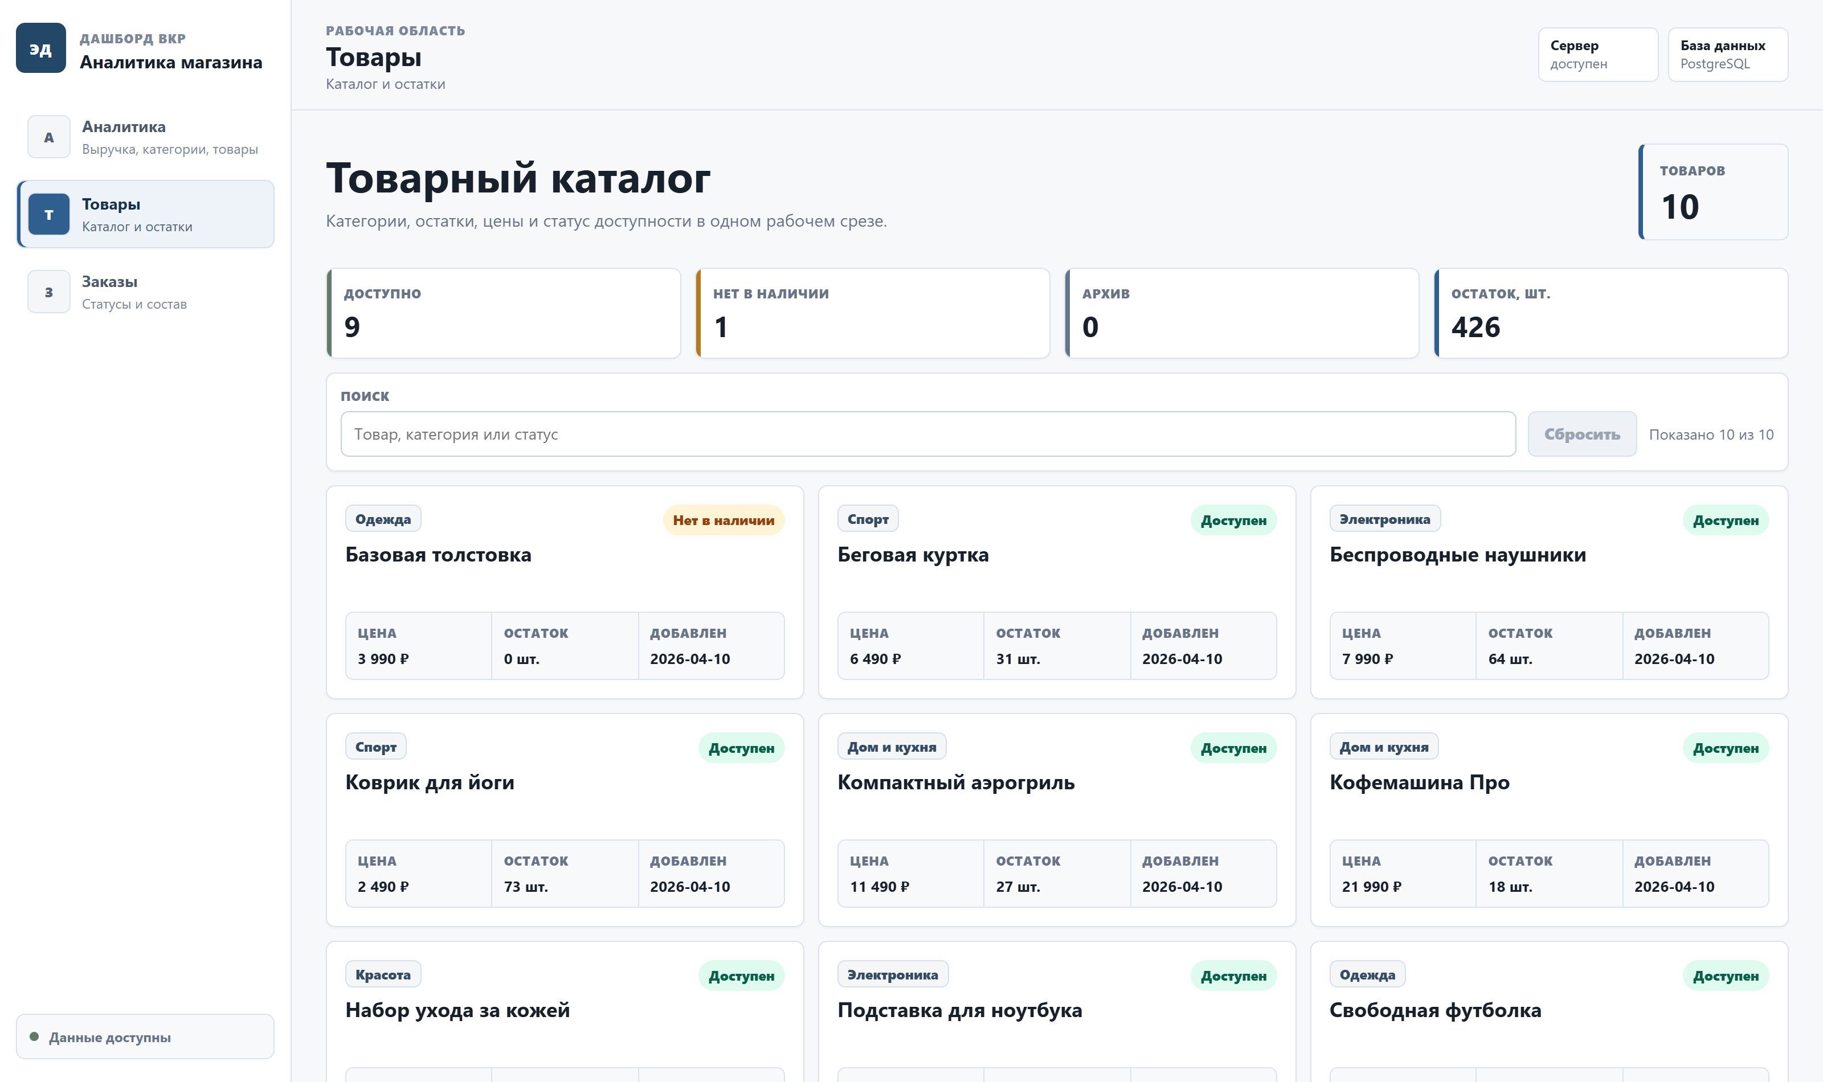Select the 'Остаток, шт.' 426 card

[x=1611, y=314]
